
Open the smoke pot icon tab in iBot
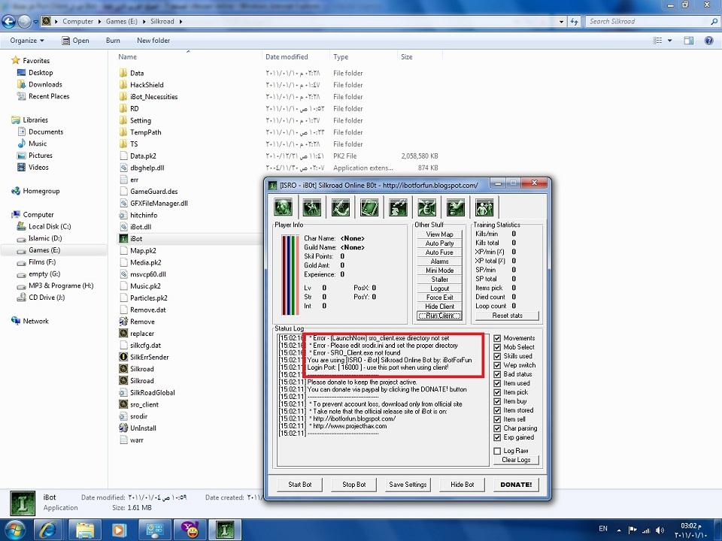(398, 207)
